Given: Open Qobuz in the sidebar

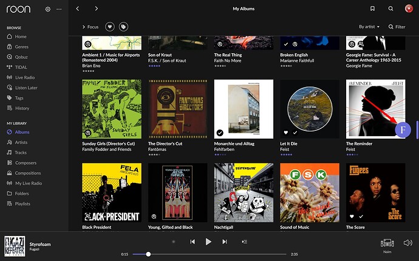Looking at the screenshot, I should (x=17, y=57).
